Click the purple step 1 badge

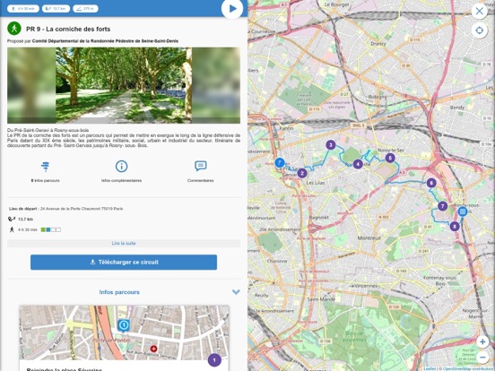click(x=214, y=359)
